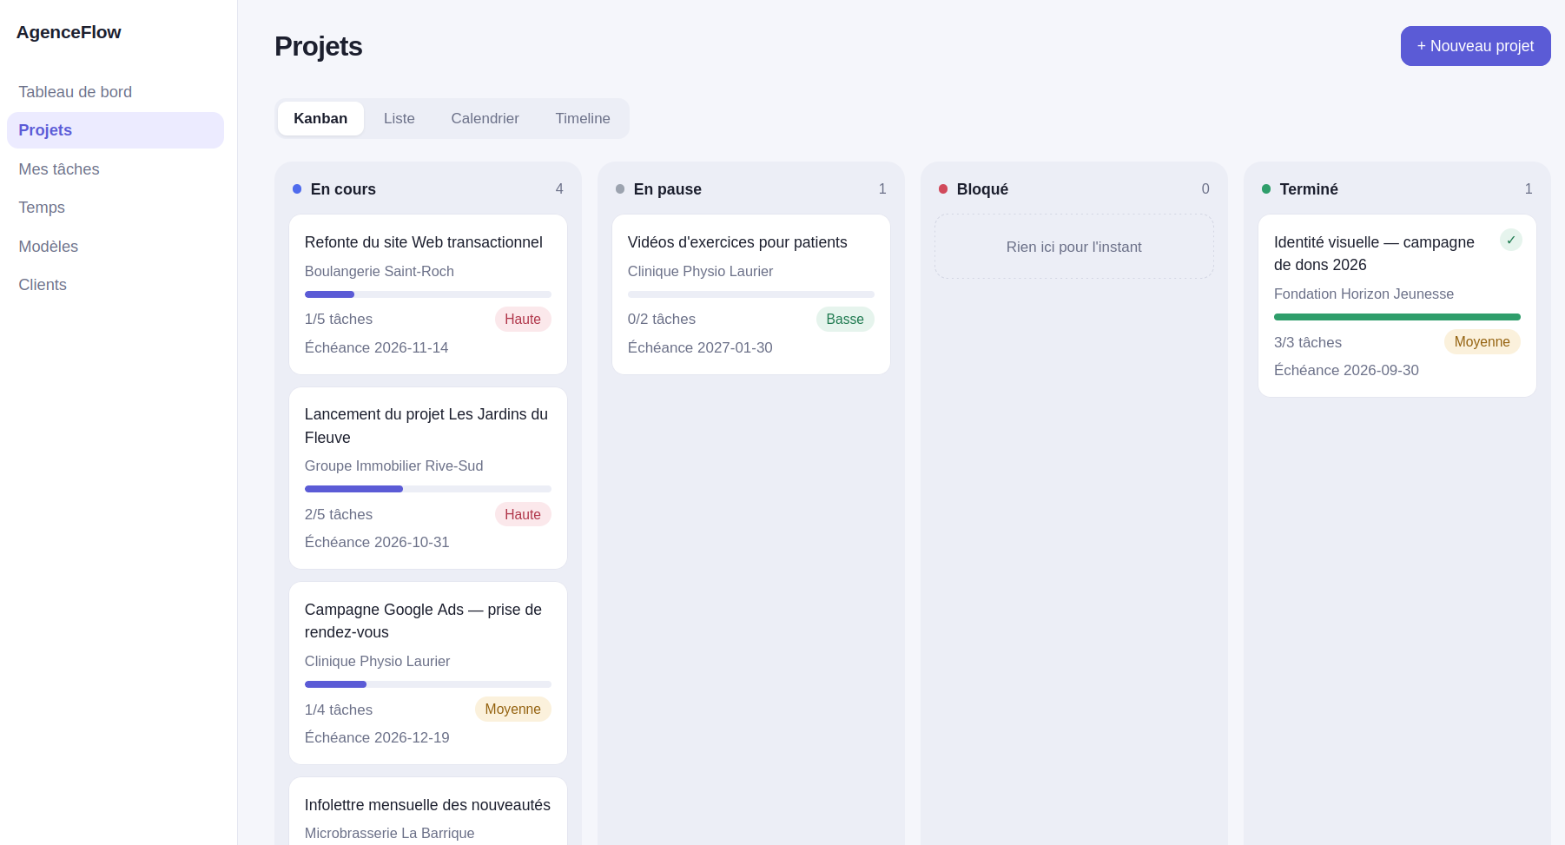Click the green status dot beside Terminé
The height and width of the screenshot is (845, 1565).
[x=1266, y=189]
